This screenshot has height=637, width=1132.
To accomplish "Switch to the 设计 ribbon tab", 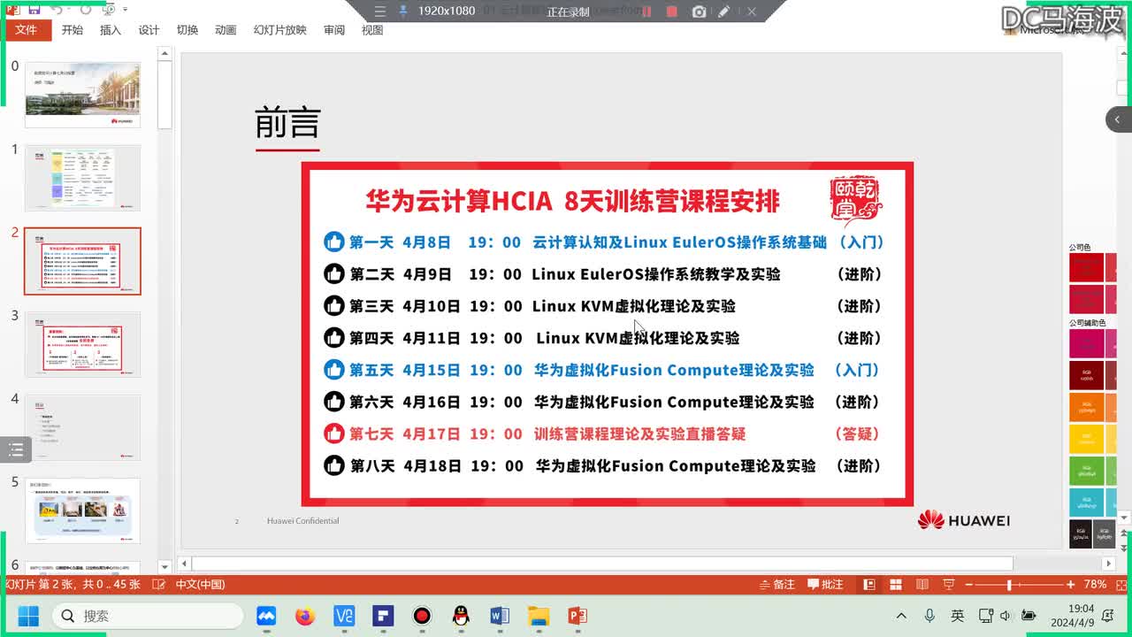I will (149, 30).
